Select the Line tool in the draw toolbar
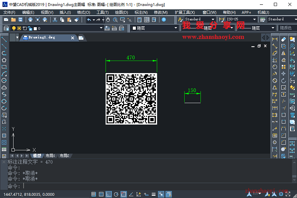This screenshot has height=198, width=297. [x=4, y=39]
